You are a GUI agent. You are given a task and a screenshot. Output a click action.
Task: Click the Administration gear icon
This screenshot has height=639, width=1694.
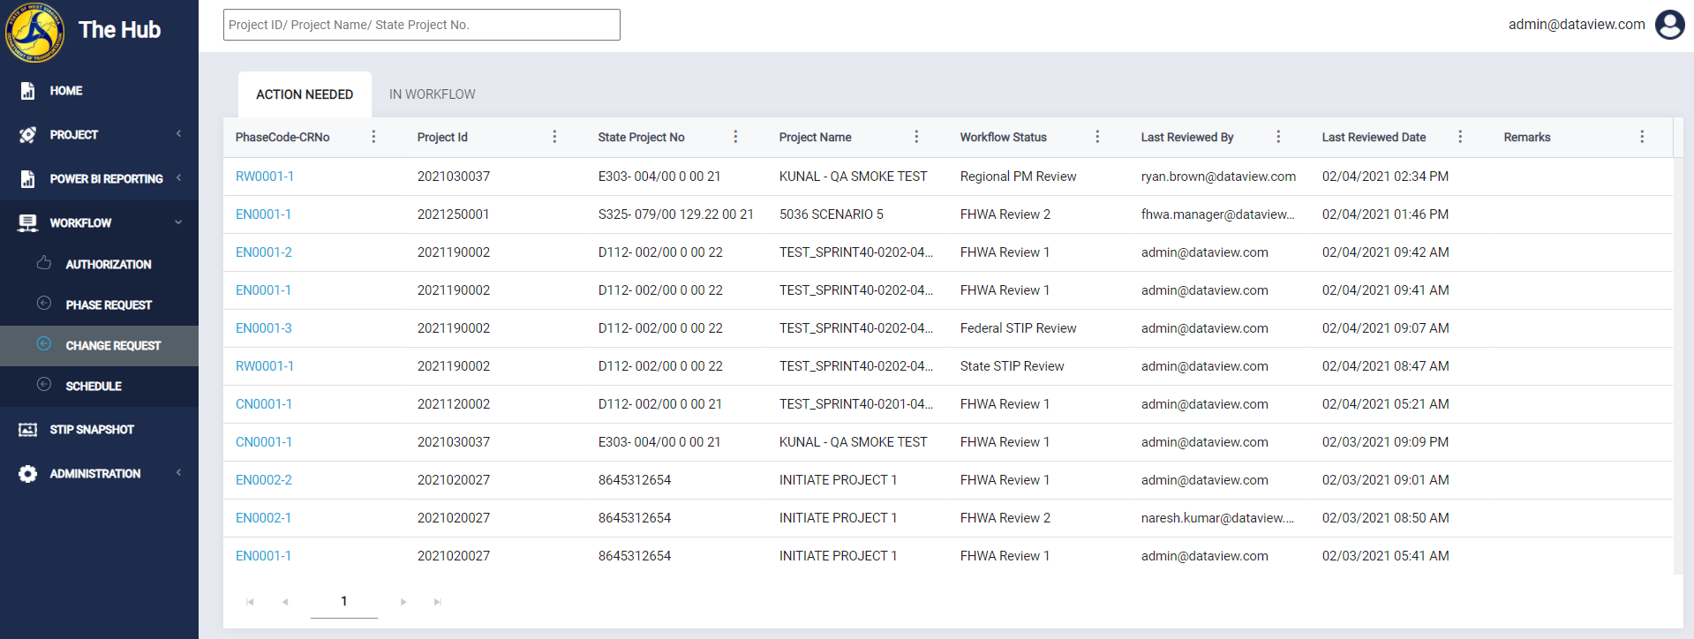click(x=27, y=474)
